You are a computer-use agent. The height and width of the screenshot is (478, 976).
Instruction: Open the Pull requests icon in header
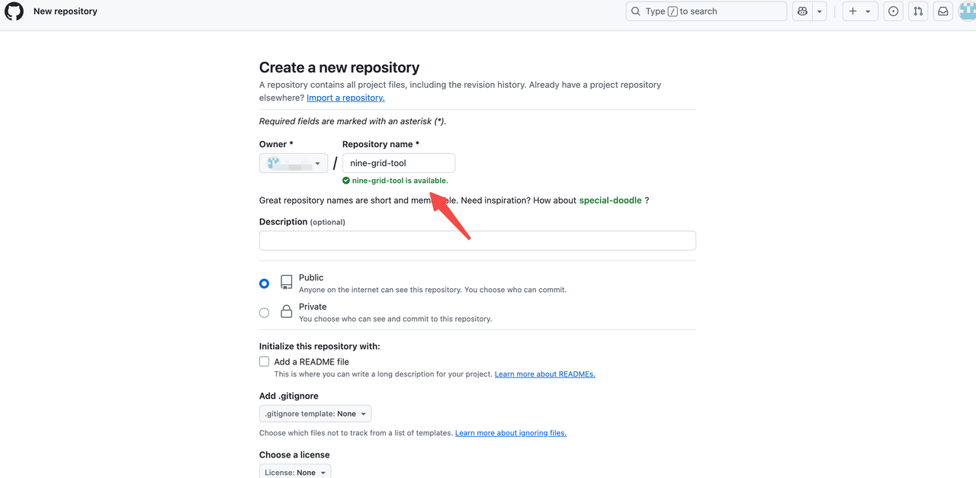pyautogui.click(x=918, y=11)
